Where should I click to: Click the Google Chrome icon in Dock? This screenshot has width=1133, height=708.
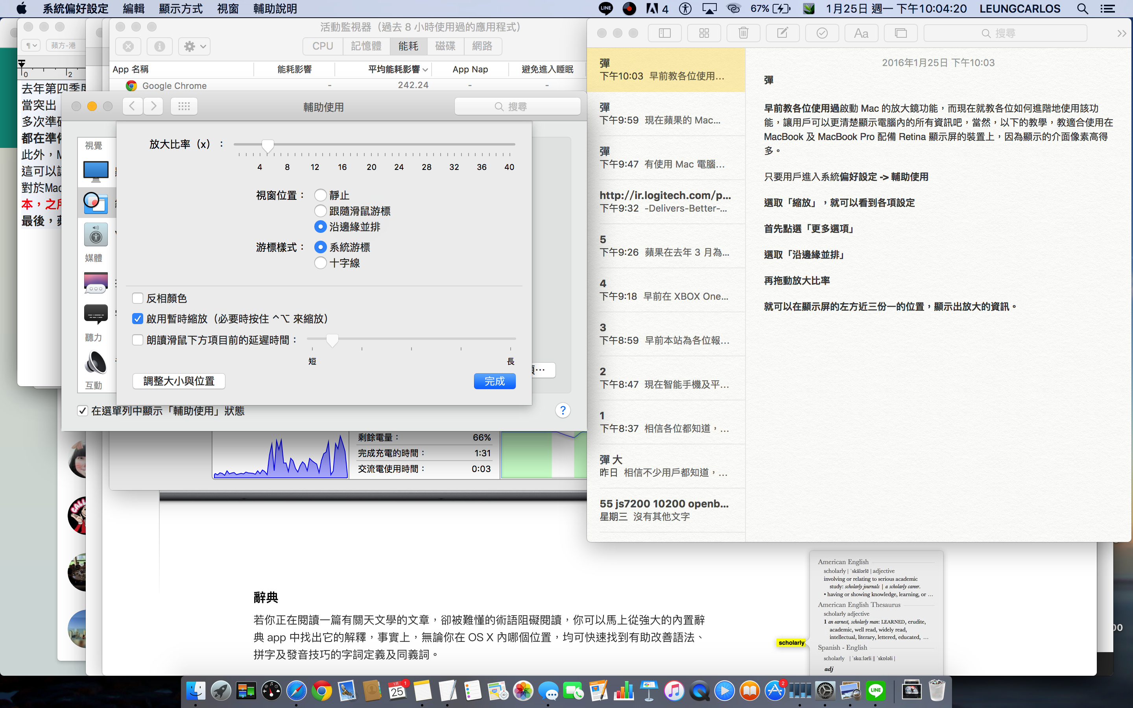pos(321,691)
